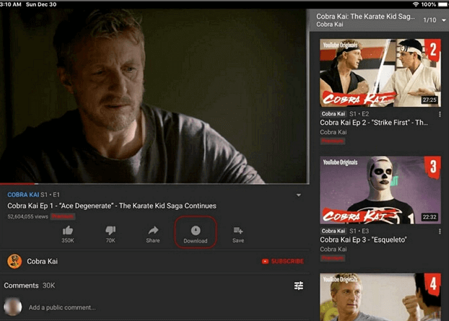Screen dimensions: 449x321
Task: Tap playlist title Cobra Kai: The Karate Kid Saga
Action: point(365,16)
